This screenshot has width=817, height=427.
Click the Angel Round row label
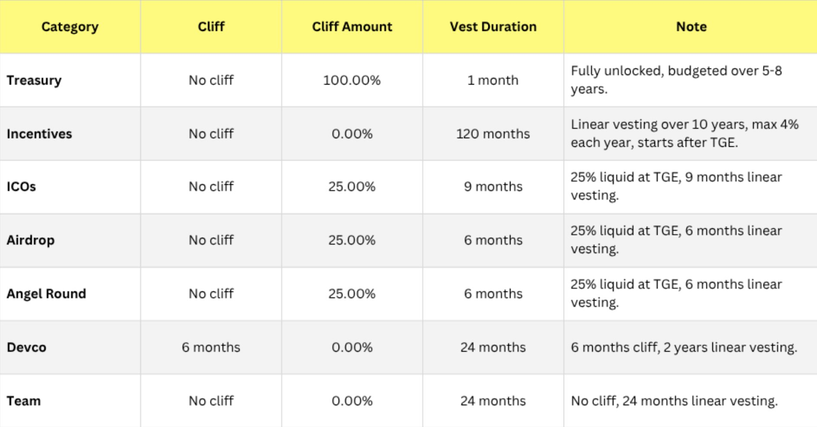tap(46, 294)
